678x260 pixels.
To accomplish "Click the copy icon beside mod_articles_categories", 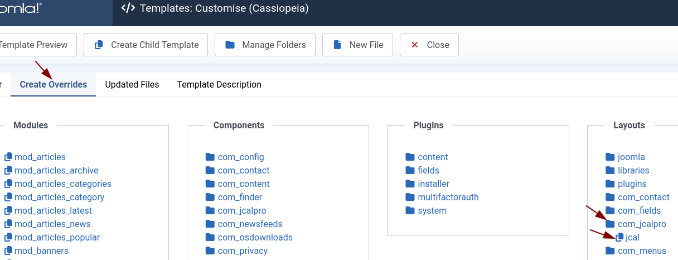I will (x=8, y=184).
